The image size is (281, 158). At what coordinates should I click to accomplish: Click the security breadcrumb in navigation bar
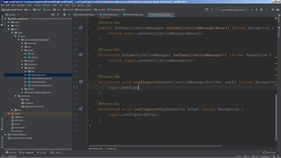coord(100,10)
